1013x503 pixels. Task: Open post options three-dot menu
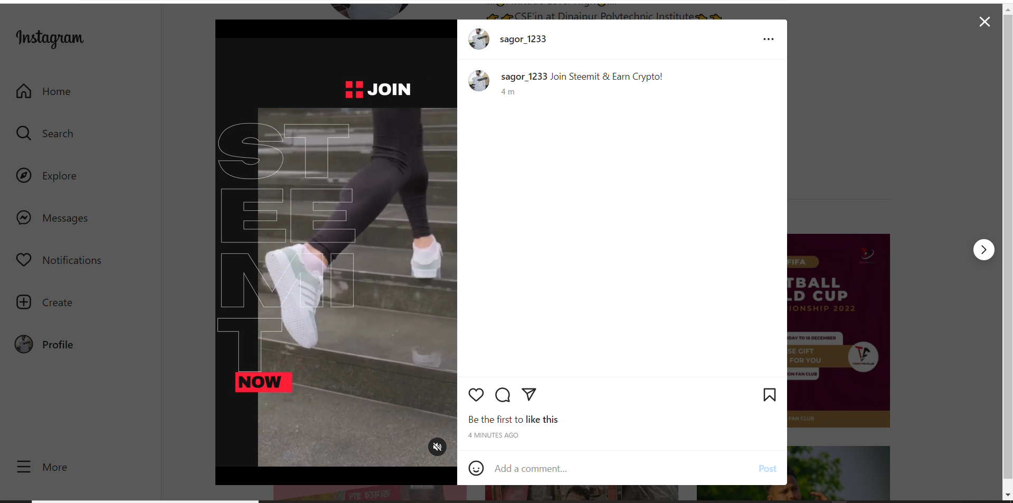769,39
